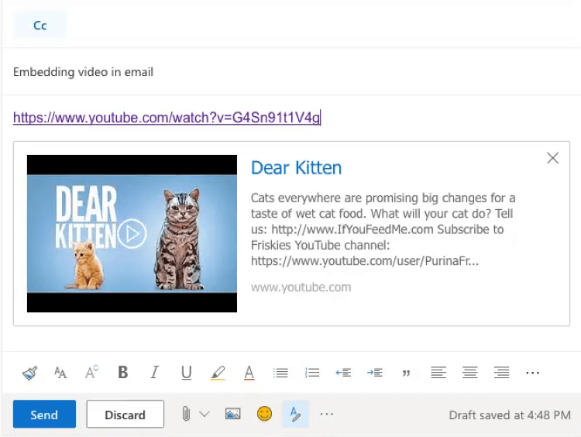
Task: Increase paragraph indent
Action: pyautogui.click(x=375, y=373)
